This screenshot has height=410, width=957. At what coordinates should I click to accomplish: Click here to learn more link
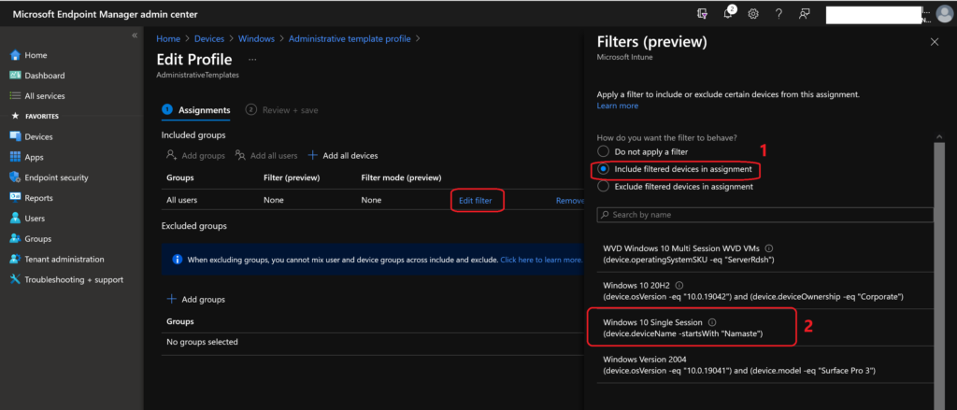point(541,260)
